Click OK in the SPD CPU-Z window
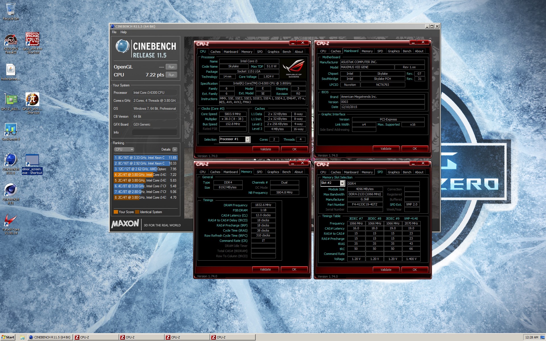 click(415, 270)
